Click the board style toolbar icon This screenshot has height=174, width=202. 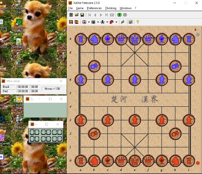[x=93, y=22]
